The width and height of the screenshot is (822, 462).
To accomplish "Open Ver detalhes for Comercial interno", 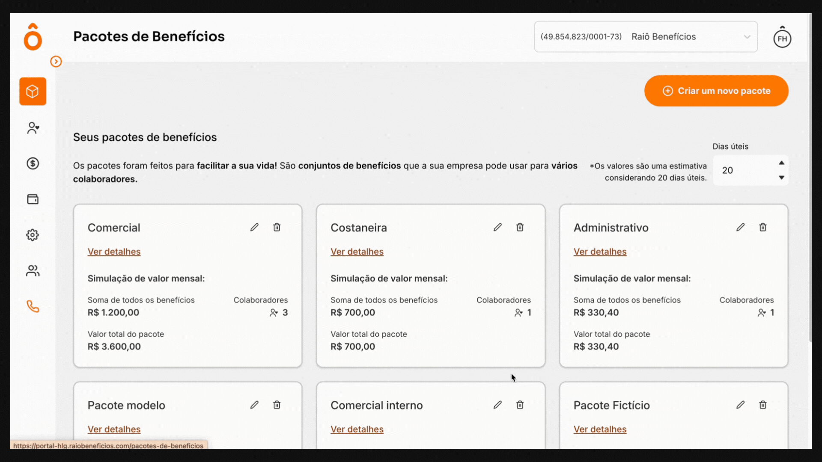I will click(357, 429).
